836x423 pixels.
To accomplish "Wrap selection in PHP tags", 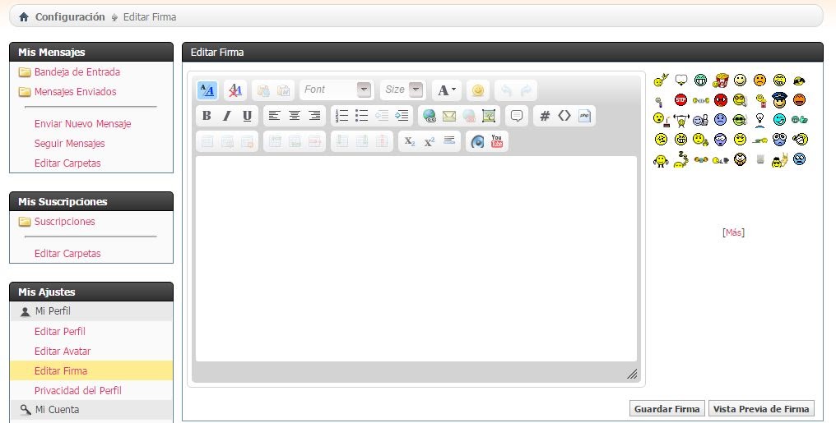I will [585, 116].
